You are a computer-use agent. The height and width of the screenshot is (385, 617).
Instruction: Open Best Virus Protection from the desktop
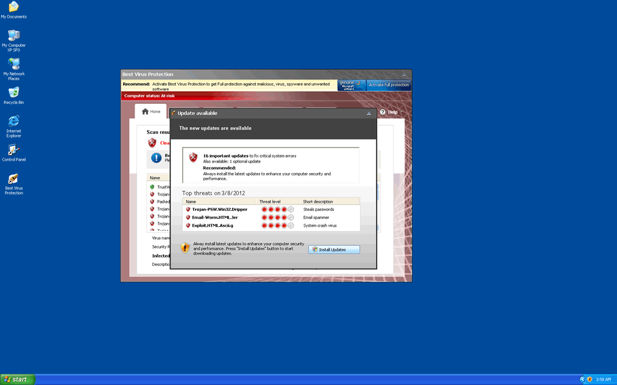13,181
